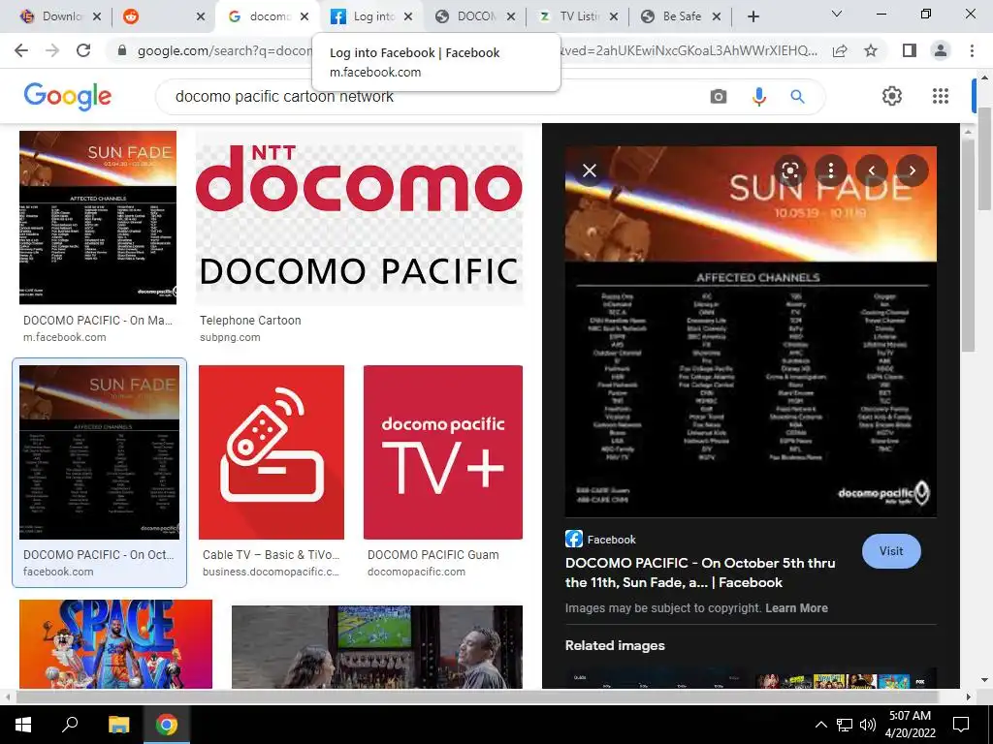Open the volume control in system tray
The height and width of the screenshot is (744, 993).
pos(868,725)
